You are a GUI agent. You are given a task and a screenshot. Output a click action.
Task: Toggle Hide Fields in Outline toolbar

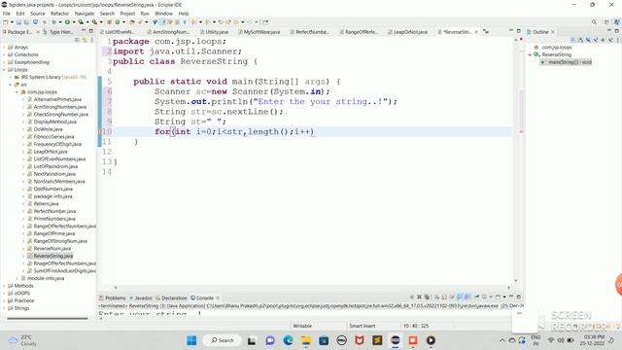click(x=588, y=40)
